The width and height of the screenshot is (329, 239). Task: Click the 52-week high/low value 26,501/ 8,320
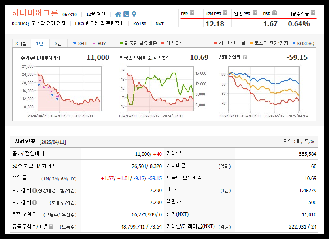pos(146,166)
